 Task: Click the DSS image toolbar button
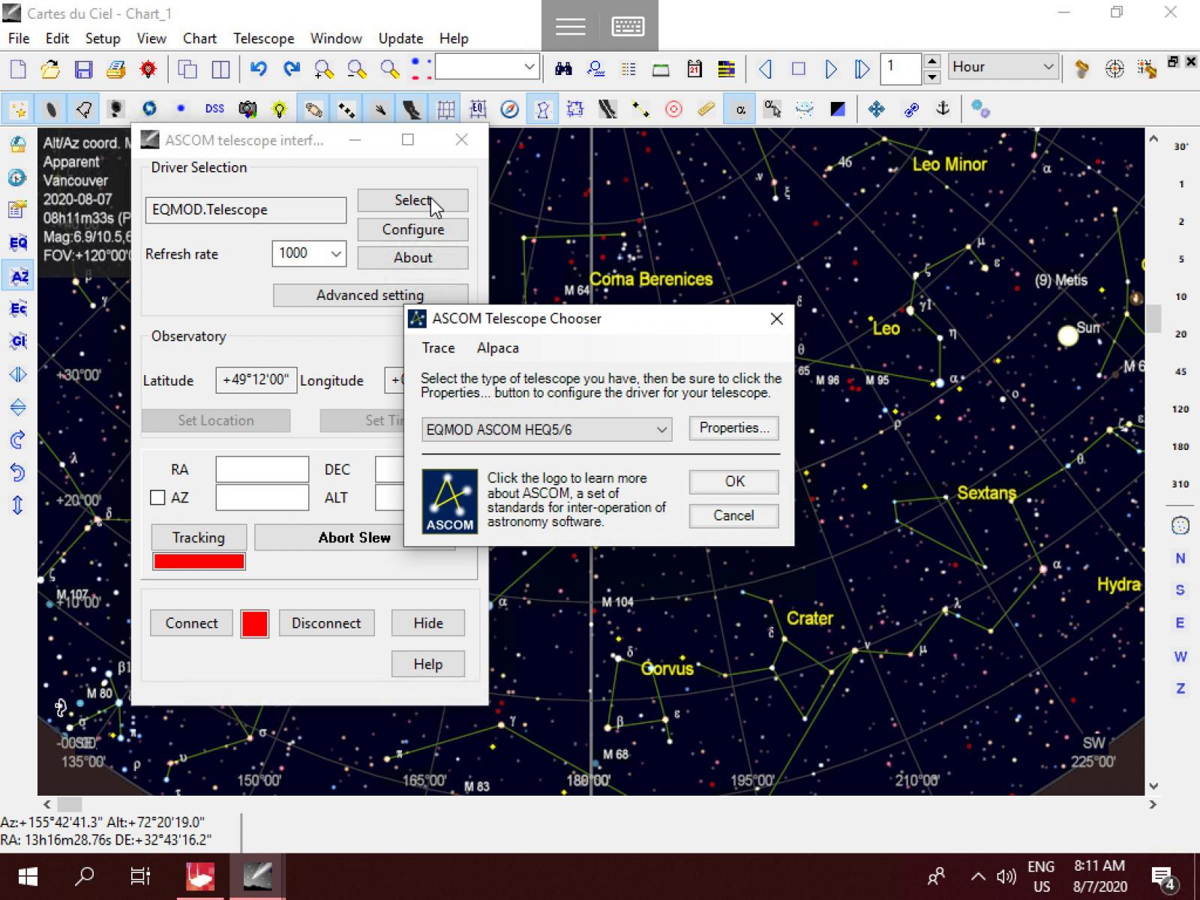[214, 109]
